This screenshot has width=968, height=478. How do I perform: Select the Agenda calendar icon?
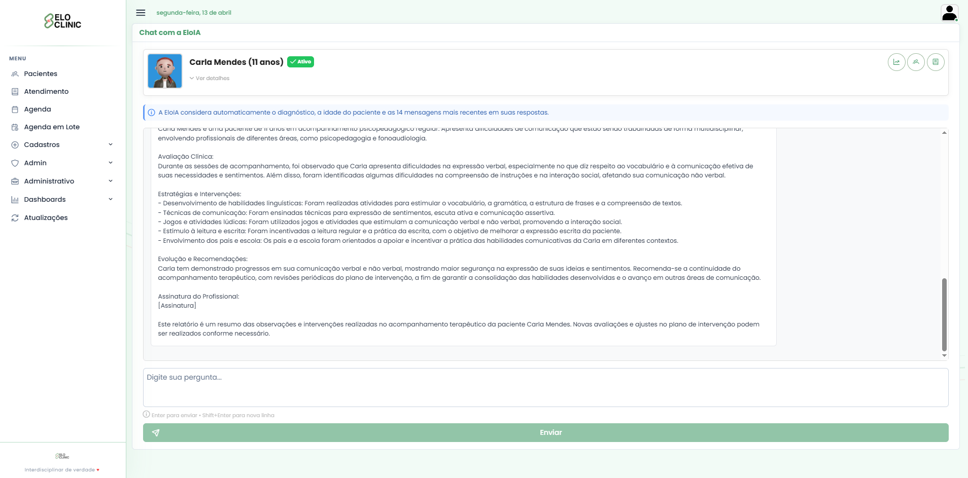pyautogui.click(x=15, y=109)
